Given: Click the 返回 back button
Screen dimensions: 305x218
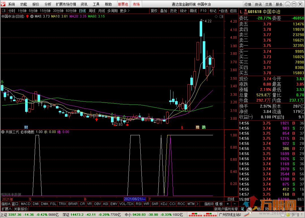Looking at the screenshot, I should (x=233, y=11).
